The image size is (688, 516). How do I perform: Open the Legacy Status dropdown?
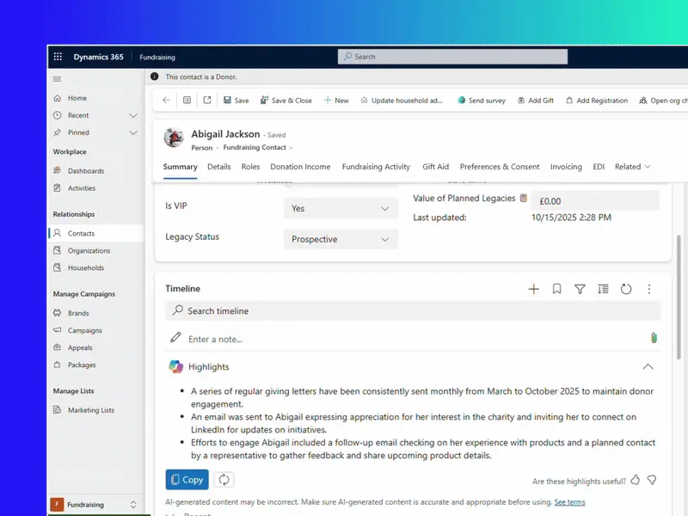pyautogui.click(x=341, y=239)
